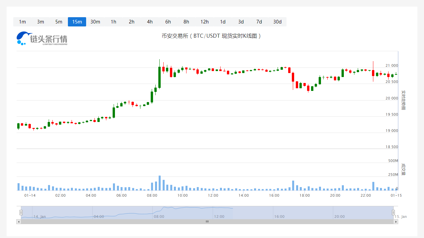Click the right navigator handle

(393, 212)
